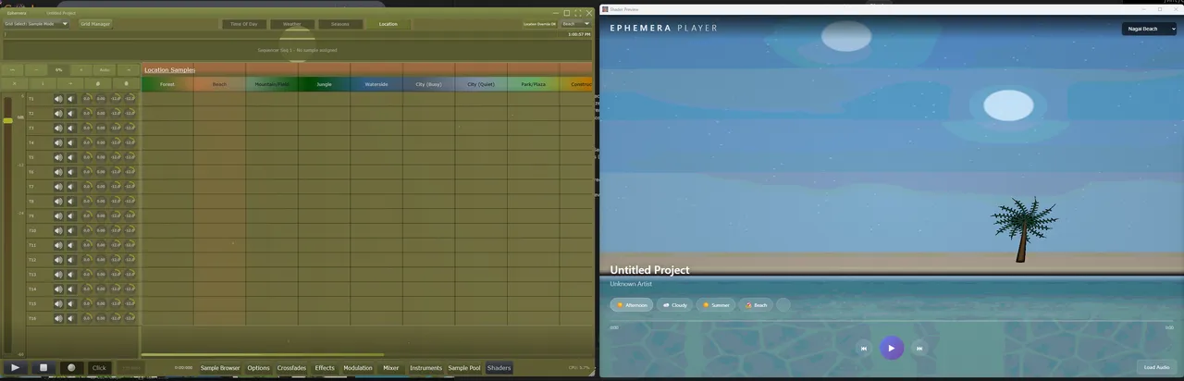1184x381 pixels.
Task: Open the Grid Manager
Action: point(95,24)
